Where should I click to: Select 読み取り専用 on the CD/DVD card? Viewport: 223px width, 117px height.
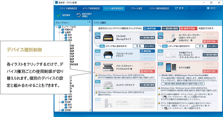click(147, 38)
